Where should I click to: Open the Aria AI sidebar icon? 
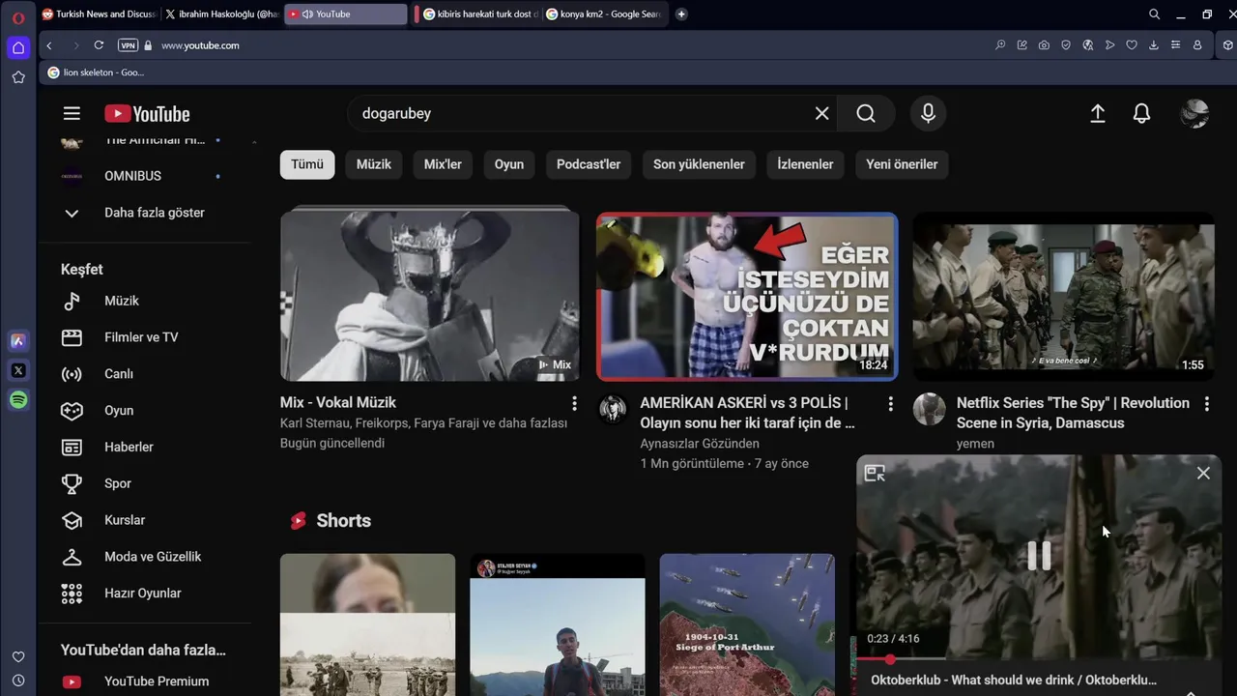(18, 340)
